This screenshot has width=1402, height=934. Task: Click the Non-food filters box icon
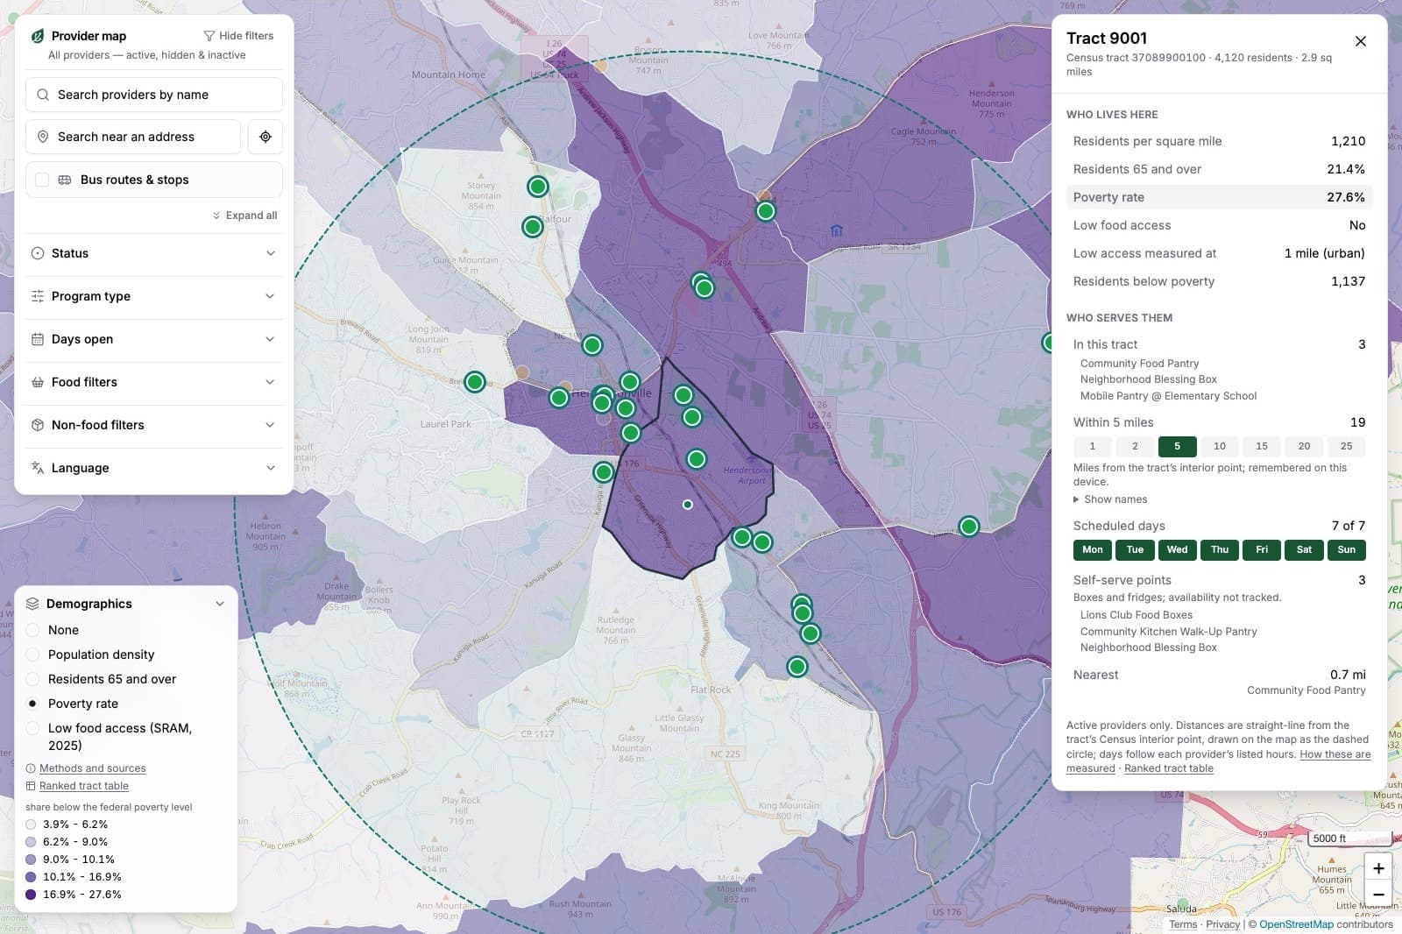pyautogui.click(x=38, y=425)
